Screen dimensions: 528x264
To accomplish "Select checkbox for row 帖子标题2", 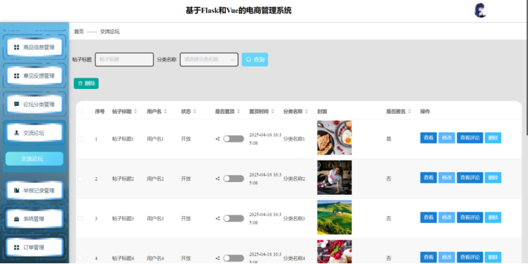I will coord(80,179).
